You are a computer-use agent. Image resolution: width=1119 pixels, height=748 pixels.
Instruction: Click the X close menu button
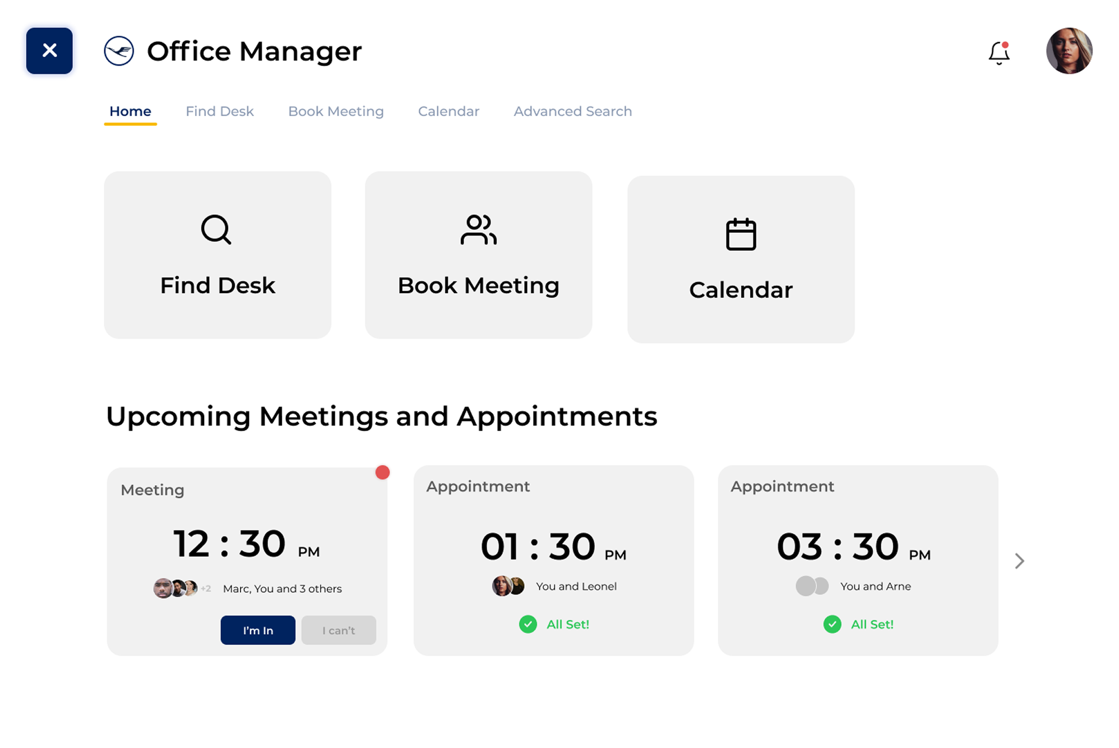[x=49, y=50]
